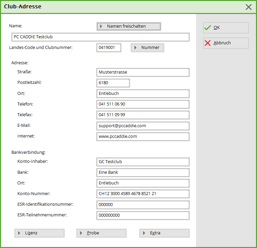Click the red X Abbruch icon
257x248 pixels.
tap(208, 43)
